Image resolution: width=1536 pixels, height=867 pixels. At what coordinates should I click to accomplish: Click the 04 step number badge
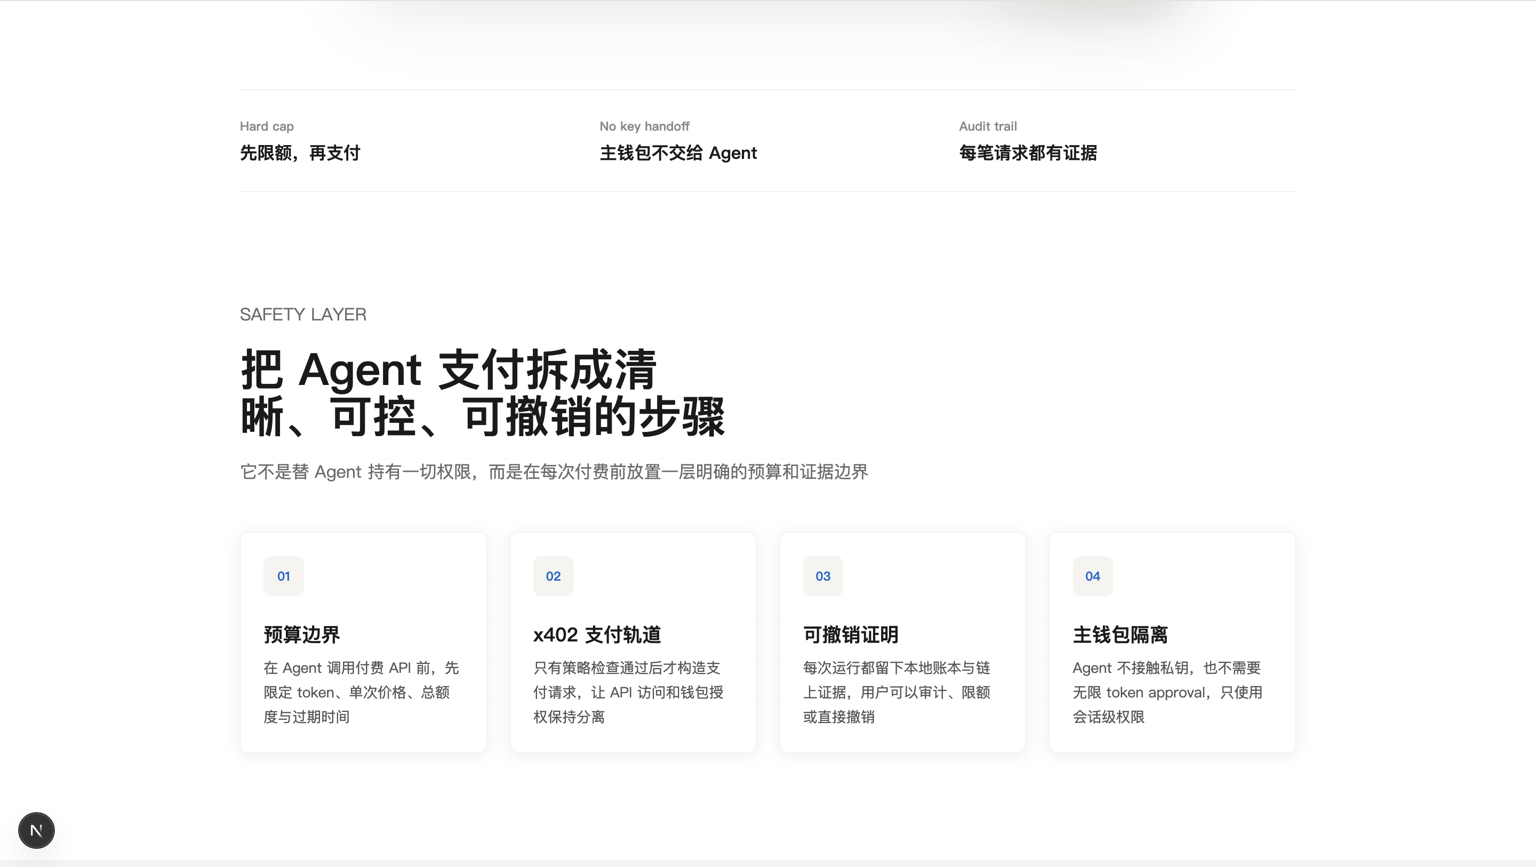point(1092,576)
